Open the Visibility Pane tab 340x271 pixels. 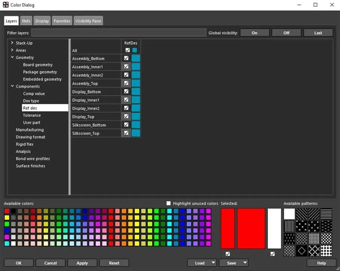89,21
